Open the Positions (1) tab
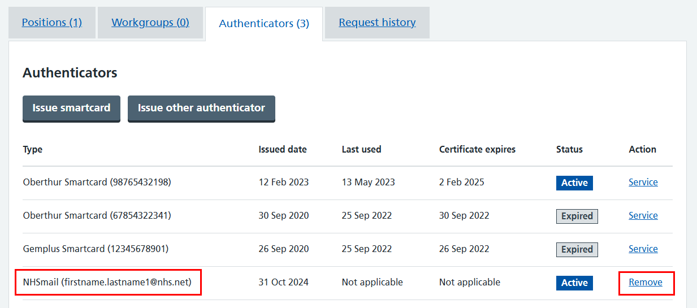The image size is (697, 308). (52, 23)
